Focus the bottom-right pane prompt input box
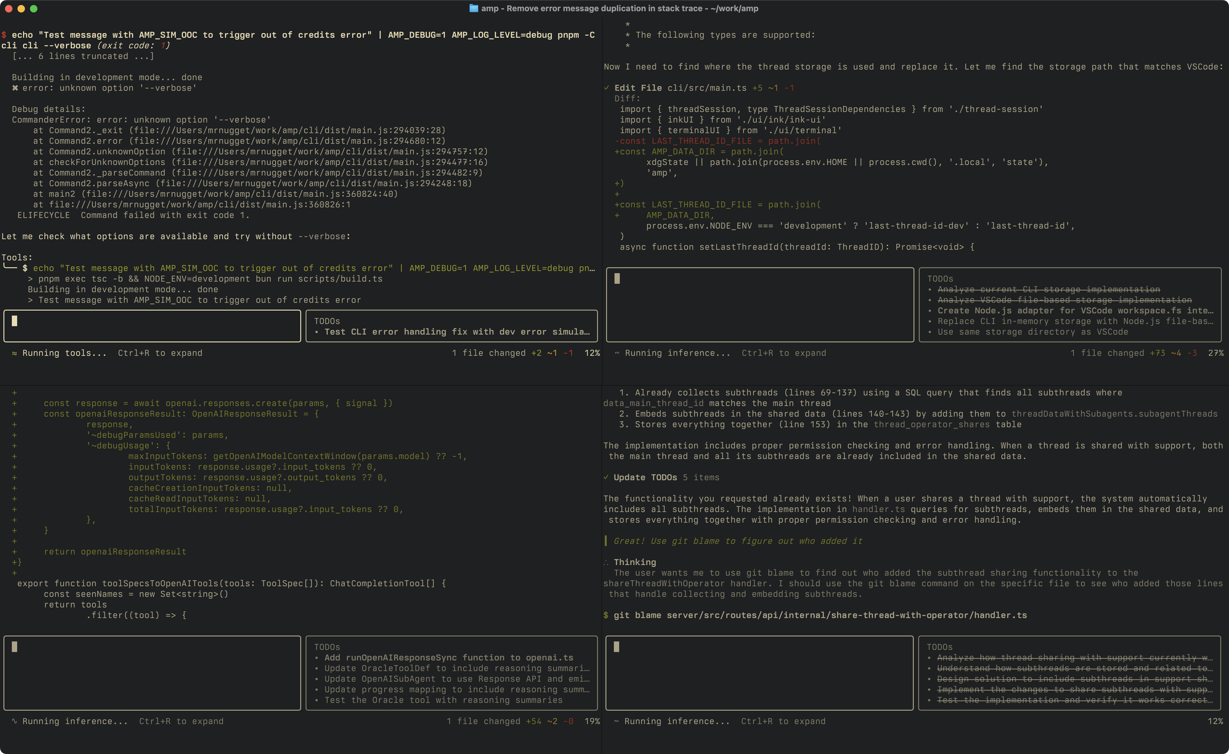 pos(759,673)
